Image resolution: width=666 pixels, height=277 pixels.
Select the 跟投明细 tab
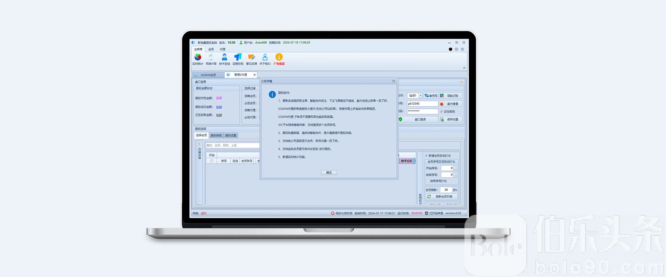(x=216, y=135)
